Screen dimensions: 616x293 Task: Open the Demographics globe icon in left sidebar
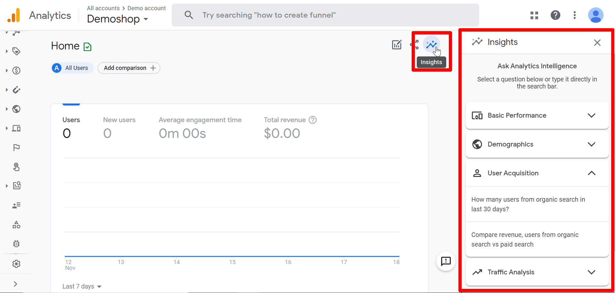pos(16,109)
